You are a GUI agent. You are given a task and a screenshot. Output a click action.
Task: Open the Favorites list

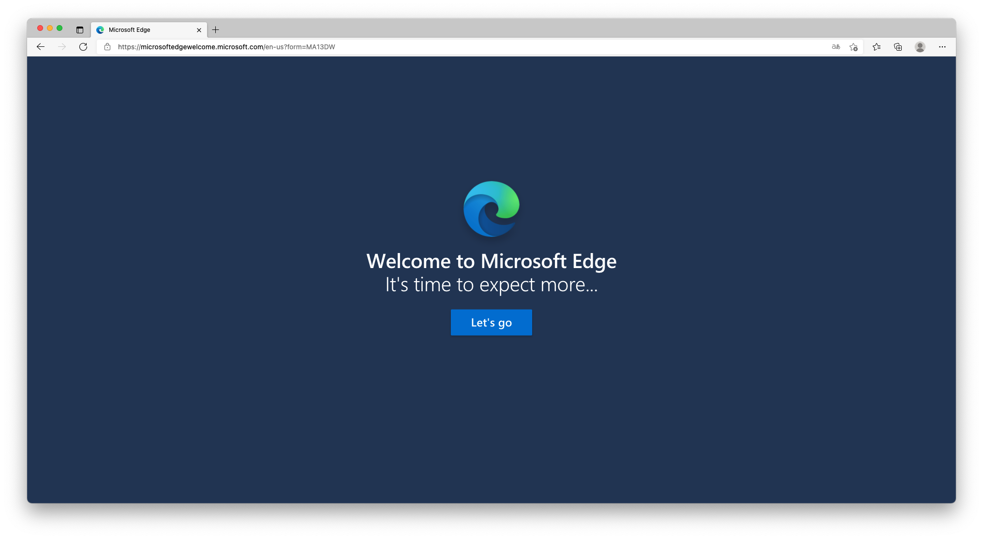click(877, 47)
